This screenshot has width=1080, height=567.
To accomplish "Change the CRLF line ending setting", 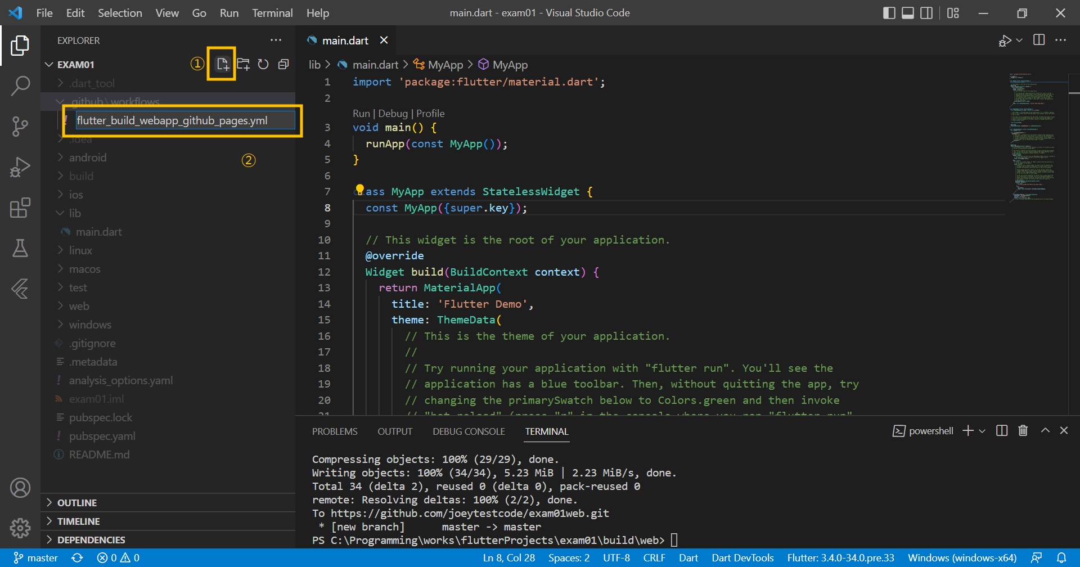I will (654, 558).
